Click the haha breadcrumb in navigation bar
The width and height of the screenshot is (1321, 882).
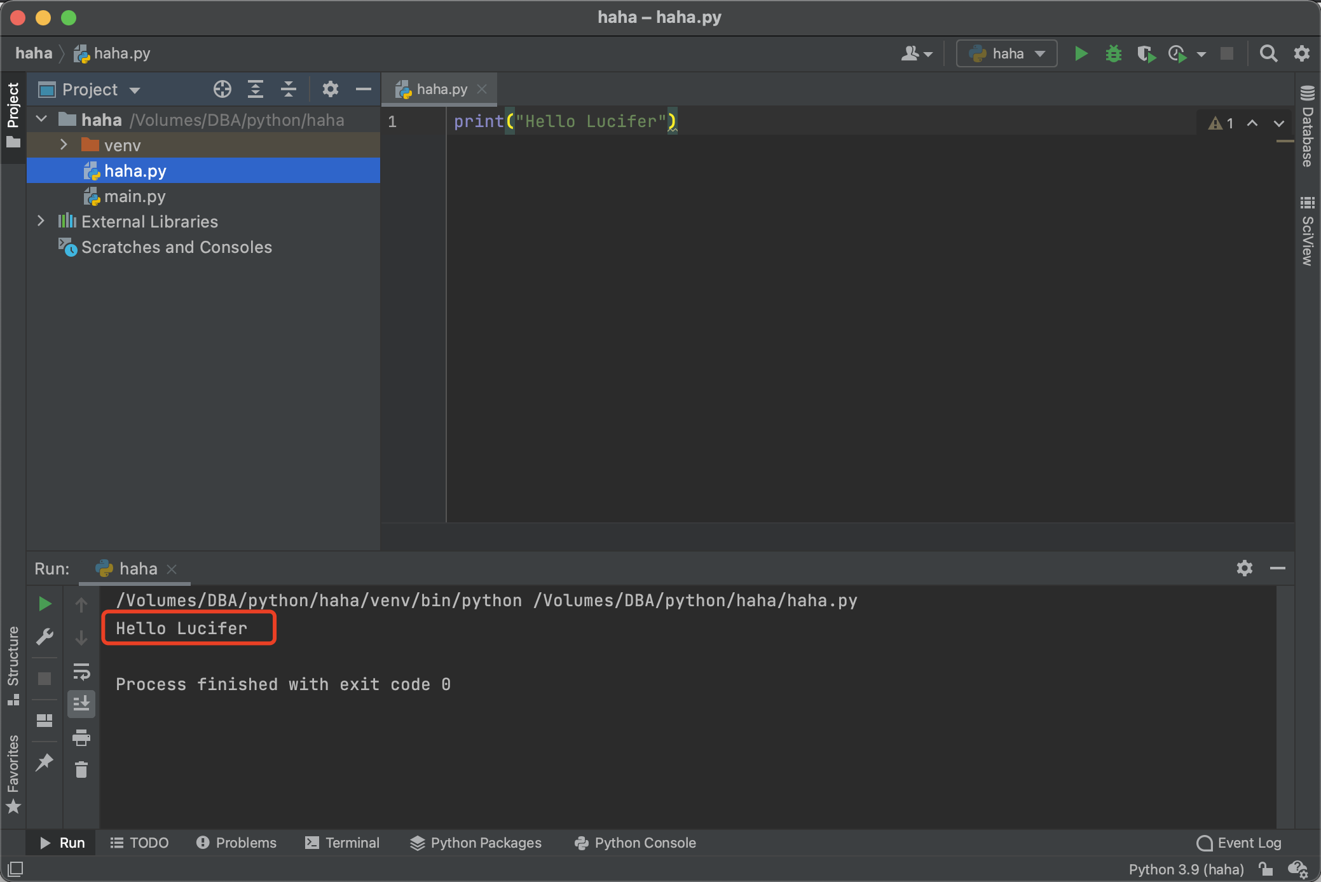tap(34, 53)
